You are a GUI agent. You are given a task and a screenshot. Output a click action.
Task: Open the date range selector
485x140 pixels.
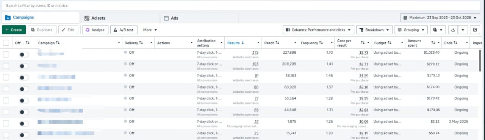pos(440,17)
